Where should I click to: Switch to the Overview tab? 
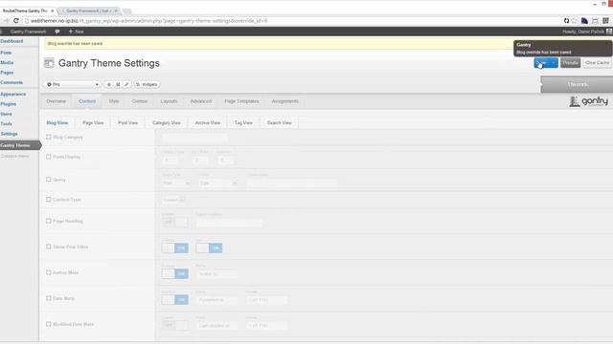tap(56, 101)
